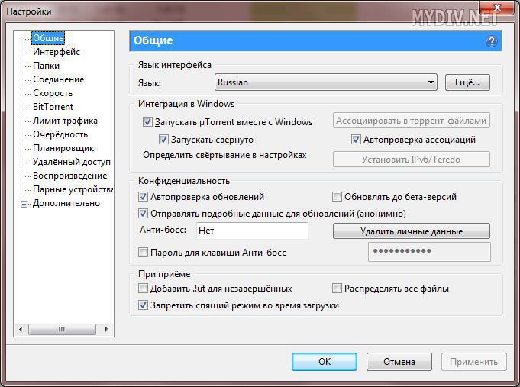This screenshot has width=520, height=387.
Task: Click the Применить button
Action: 474,362
